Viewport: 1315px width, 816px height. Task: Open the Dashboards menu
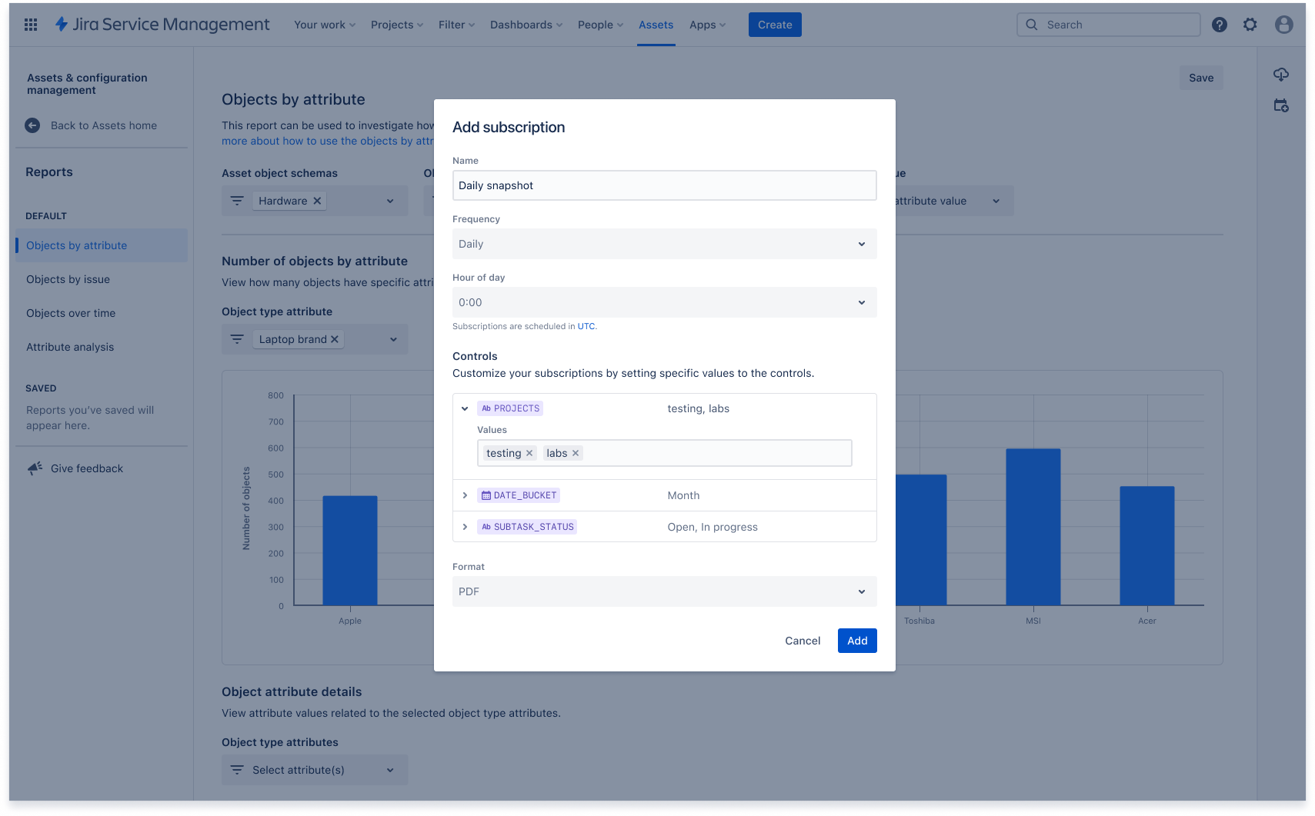526,25
